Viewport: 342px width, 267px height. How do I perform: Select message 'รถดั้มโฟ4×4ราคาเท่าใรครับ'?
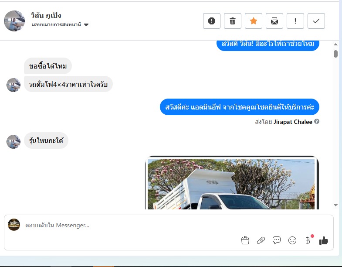click(68, 84)
